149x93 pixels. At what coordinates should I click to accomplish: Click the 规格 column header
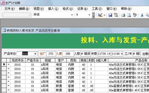coord(83,60)
